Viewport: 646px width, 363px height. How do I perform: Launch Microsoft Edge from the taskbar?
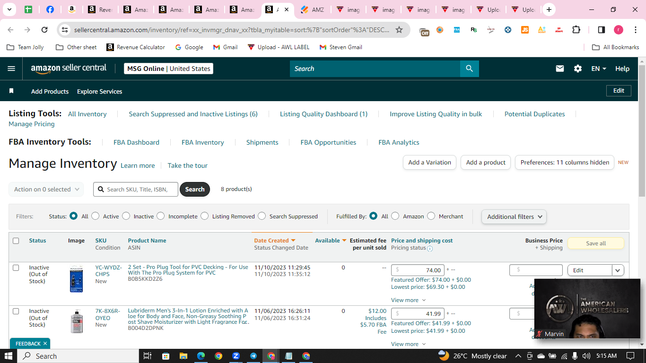pyautogui.click(x=201, y=356)
